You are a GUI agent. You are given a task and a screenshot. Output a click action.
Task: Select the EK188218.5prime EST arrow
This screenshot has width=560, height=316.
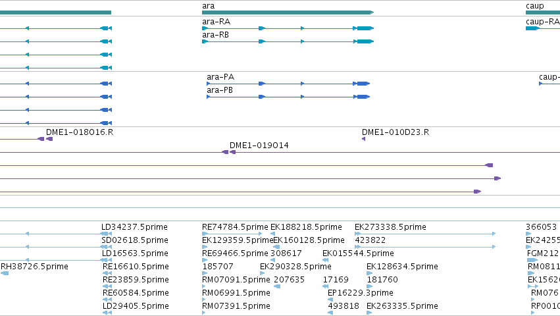click(x=273, y=234)
